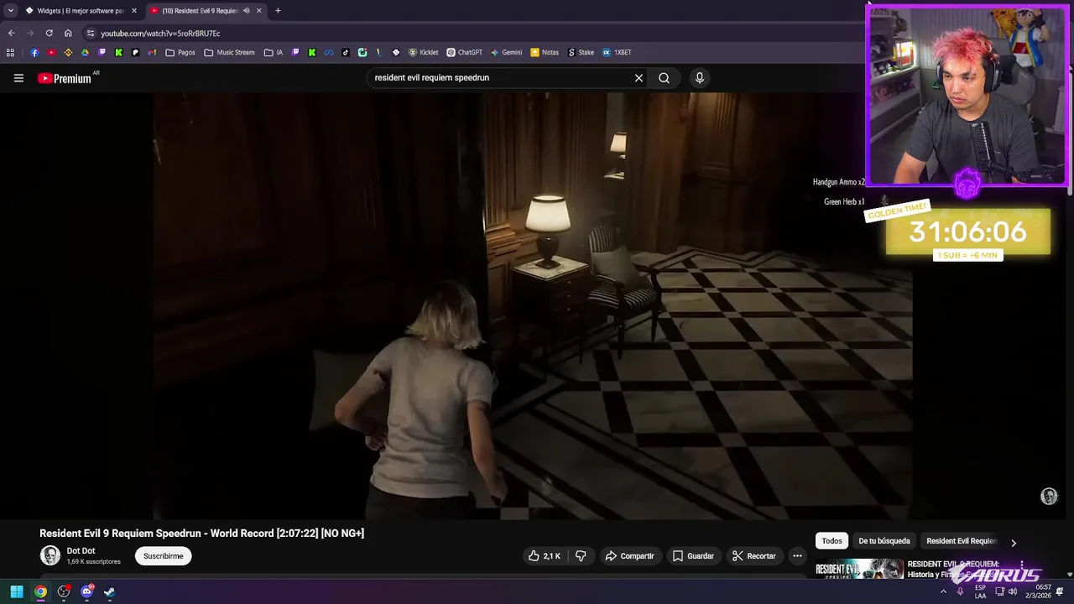The width and height of the screenshot is (1074, 604).
Task: Like the video with 2,1 K likes
Action: point(544,556)
